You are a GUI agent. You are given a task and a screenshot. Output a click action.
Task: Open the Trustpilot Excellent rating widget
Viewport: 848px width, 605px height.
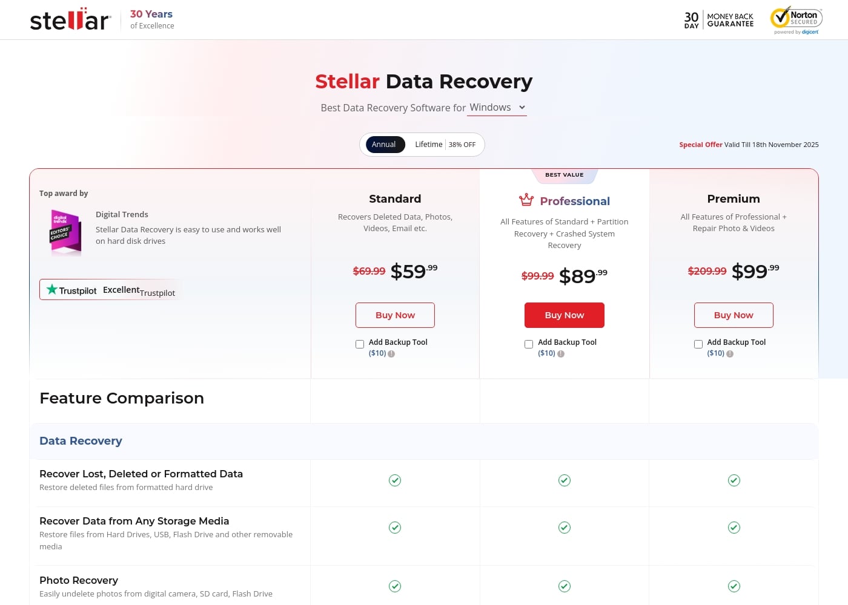click(109, 290)
